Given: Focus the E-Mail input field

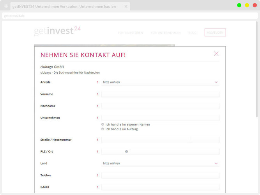Looking at the screenshot, I should [x=160, y=187].
